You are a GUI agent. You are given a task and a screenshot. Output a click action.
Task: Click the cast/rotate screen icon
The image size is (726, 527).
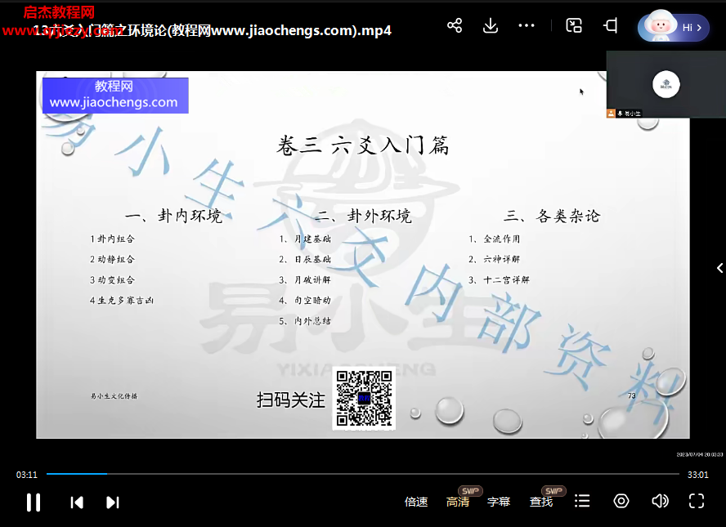tap(611, 25)
